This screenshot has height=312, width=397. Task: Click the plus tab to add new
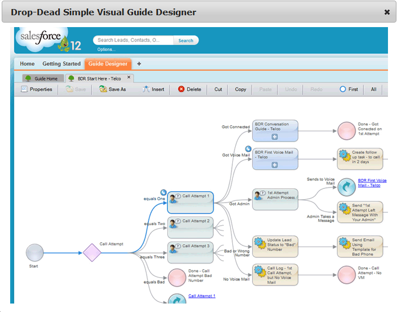139,64
